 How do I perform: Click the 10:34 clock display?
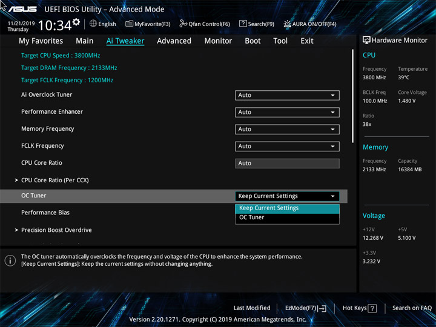[54, 25]
